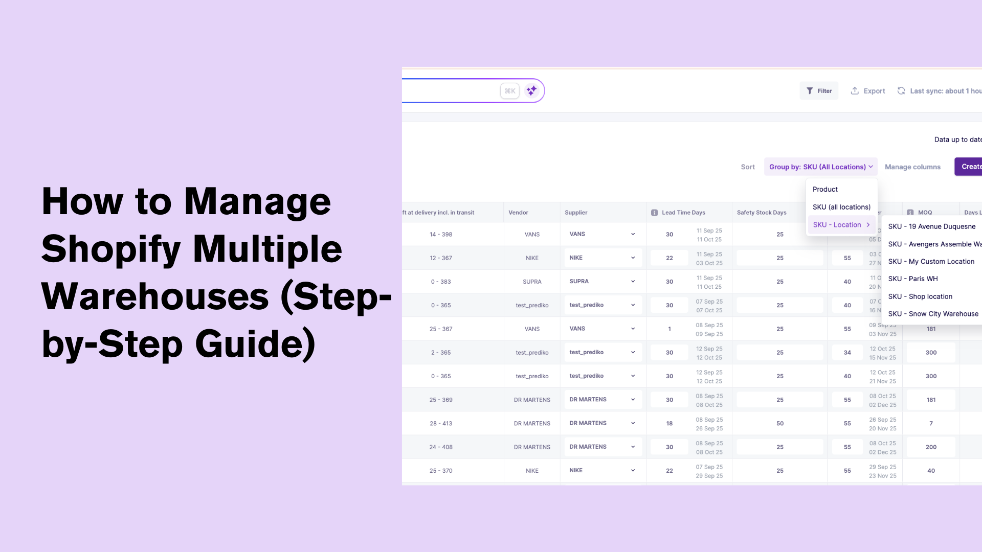Click the Sort button
Screen dimensions: 982x552
pos(747,167)
